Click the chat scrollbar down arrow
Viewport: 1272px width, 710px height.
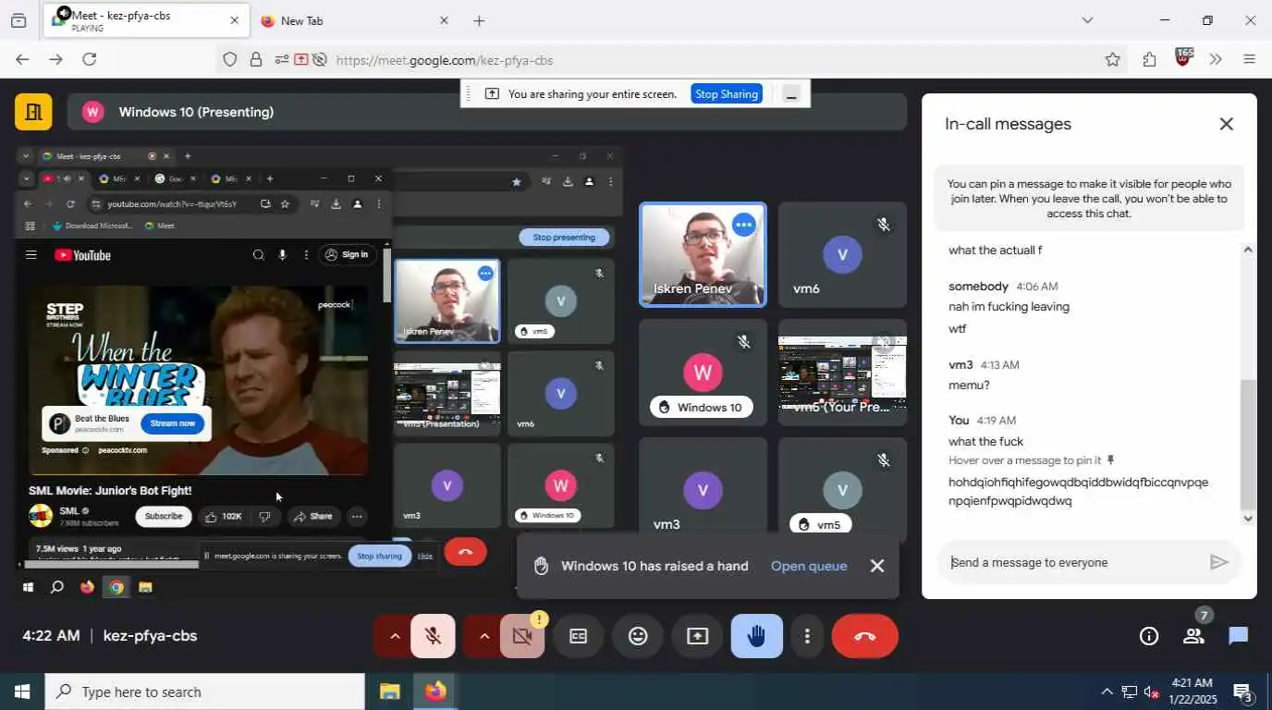pyautogui.click(x=1248, y=518)
